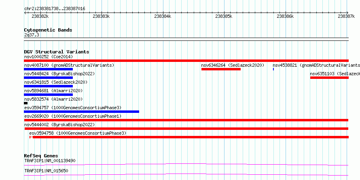This screenshot has height=180, width=360.
Task: Click the red bar under nsv6351103
Action: [x=330, y=78]
